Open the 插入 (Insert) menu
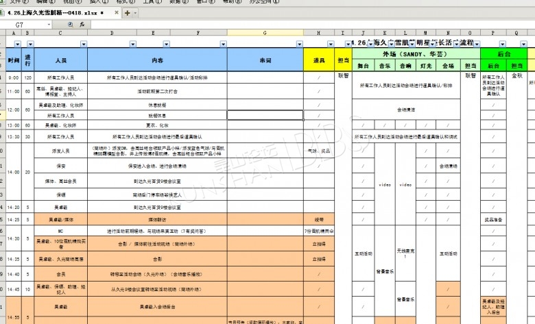This screenshot has height=324, width=535. (x=99, y=1)
